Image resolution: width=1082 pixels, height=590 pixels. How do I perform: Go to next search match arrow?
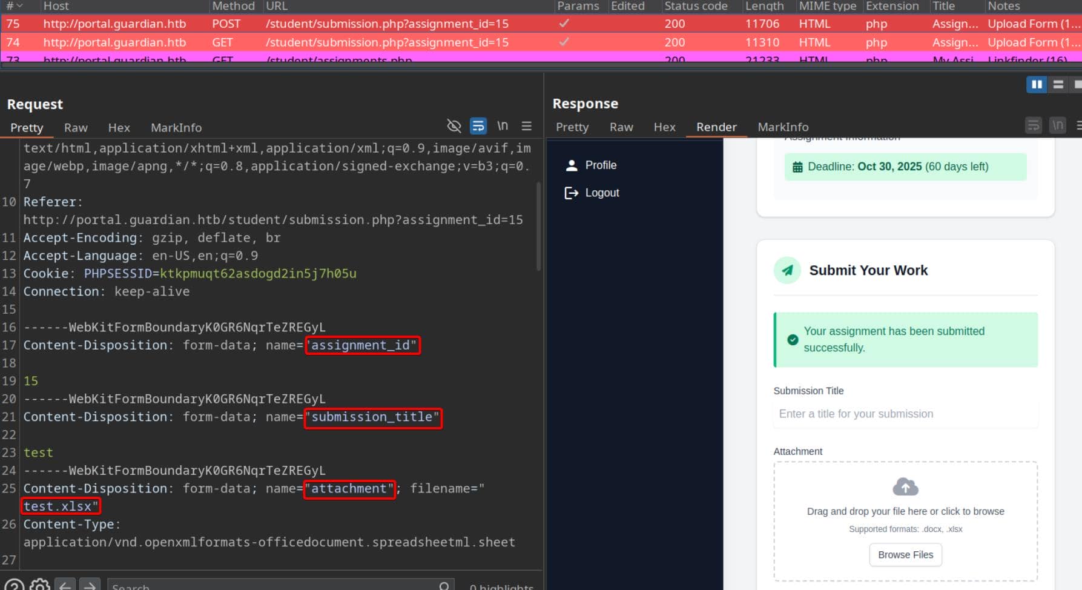click(x=90, y=586)
